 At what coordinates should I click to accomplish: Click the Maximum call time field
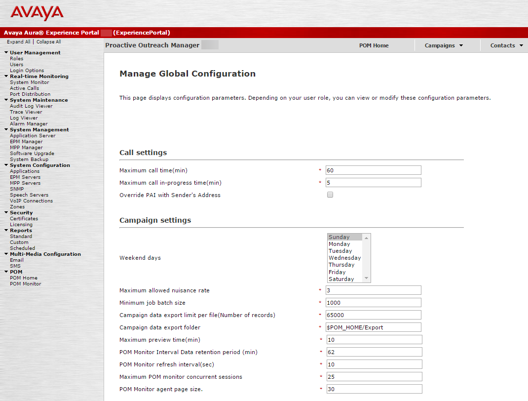tap(374, 170)
